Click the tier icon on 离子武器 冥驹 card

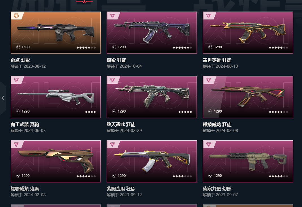tap(16, 80)
